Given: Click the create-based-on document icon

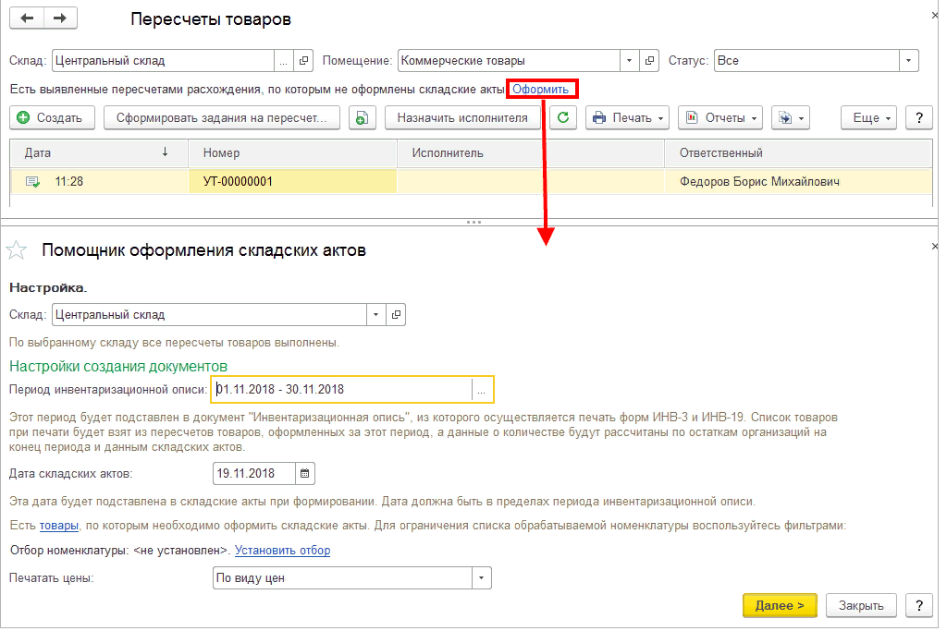Looking at the screenshot, I should pyautogui.click(x=363, y=117).
